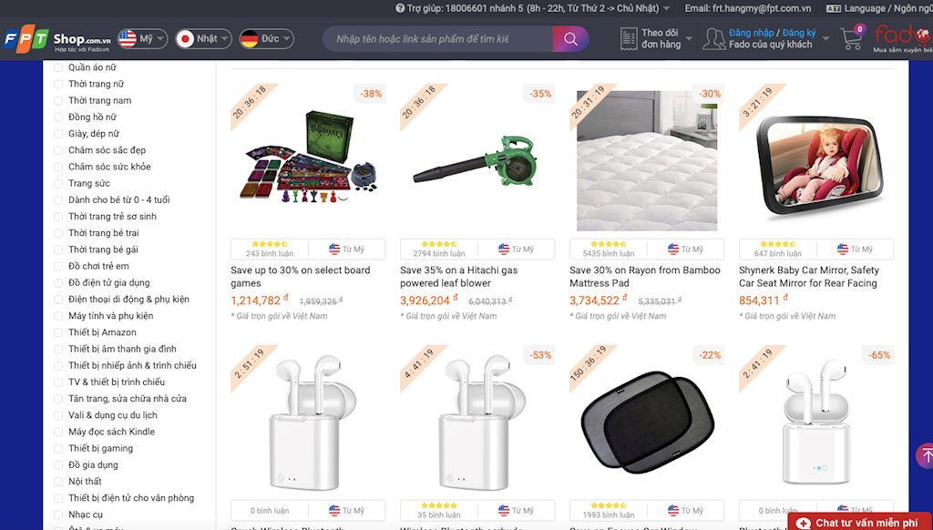Enable the Đồ chơi trẻ em filter
The height and width of the screenshot is (530, 933).
pos(58,266)
